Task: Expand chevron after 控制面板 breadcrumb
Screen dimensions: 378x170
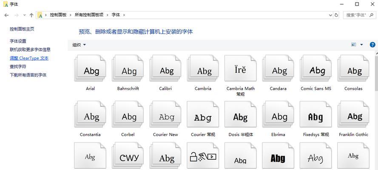Action: [71, 15]
